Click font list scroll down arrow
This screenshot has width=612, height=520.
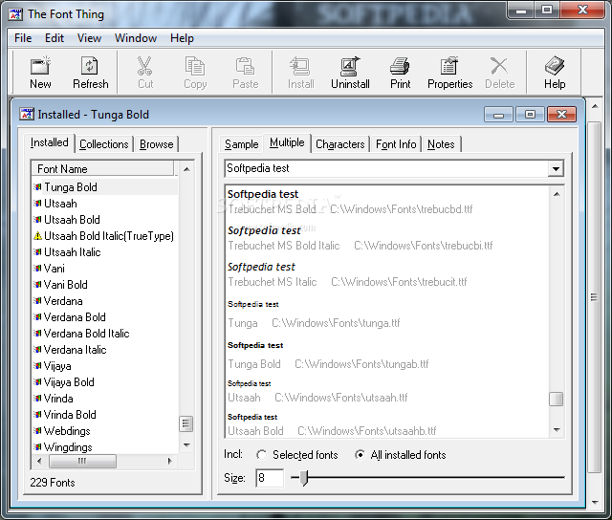pyautogui.click(x=186, y=445)
